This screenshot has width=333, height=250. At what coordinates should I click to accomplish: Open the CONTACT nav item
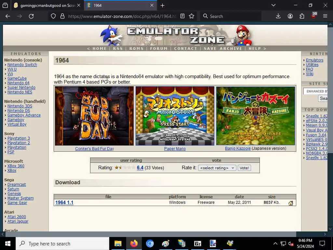[185, 49]
